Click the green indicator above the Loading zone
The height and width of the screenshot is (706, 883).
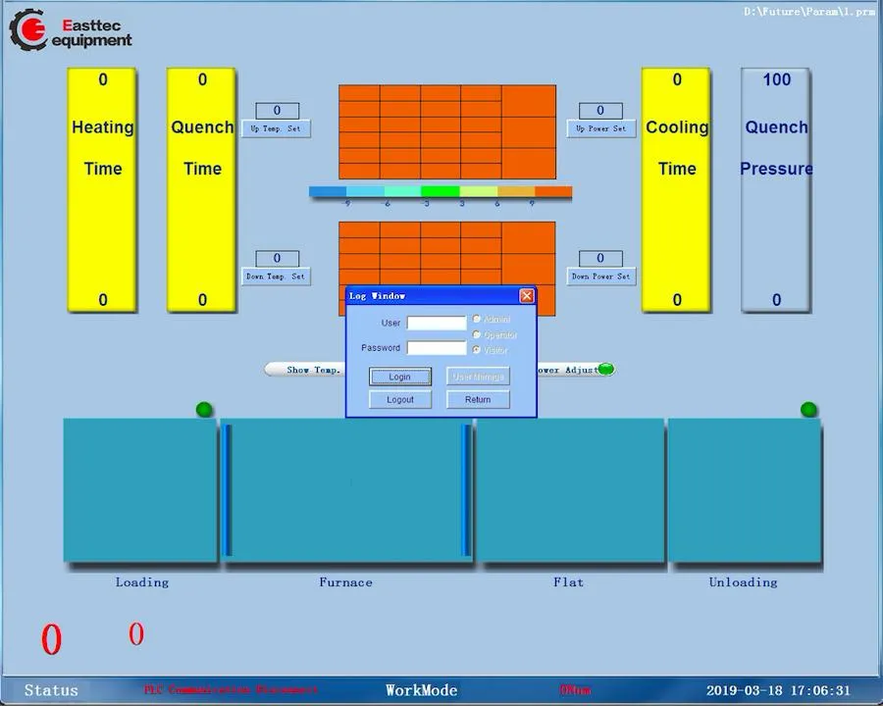pyautogui.click(x=204, y=409)
